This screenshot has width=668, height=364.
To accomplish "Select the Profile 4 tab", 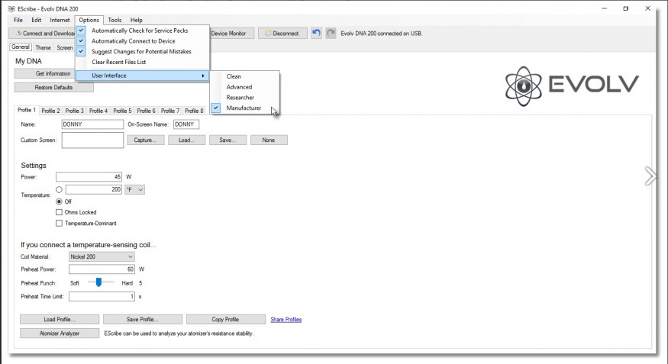I will [x=98, y=111].
